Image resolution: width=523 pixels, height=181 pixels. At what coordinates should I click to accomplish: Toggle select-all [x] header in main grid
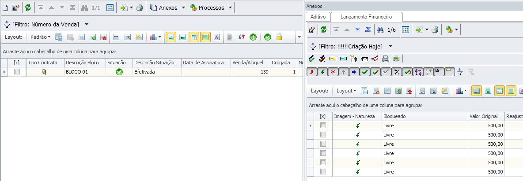coord(17,63)
